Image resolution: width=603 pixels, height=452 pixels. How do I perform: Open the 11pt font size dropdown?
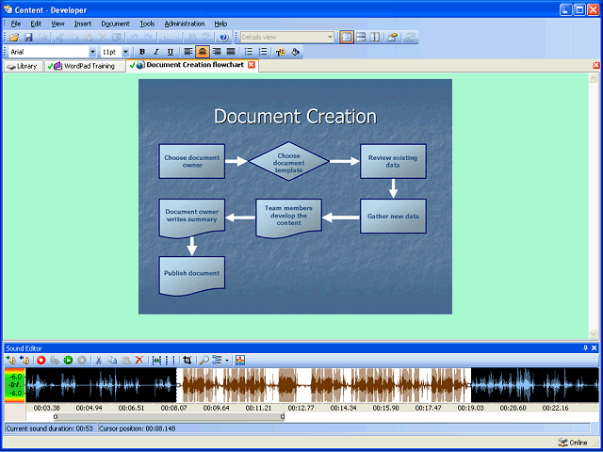[125, 52]
